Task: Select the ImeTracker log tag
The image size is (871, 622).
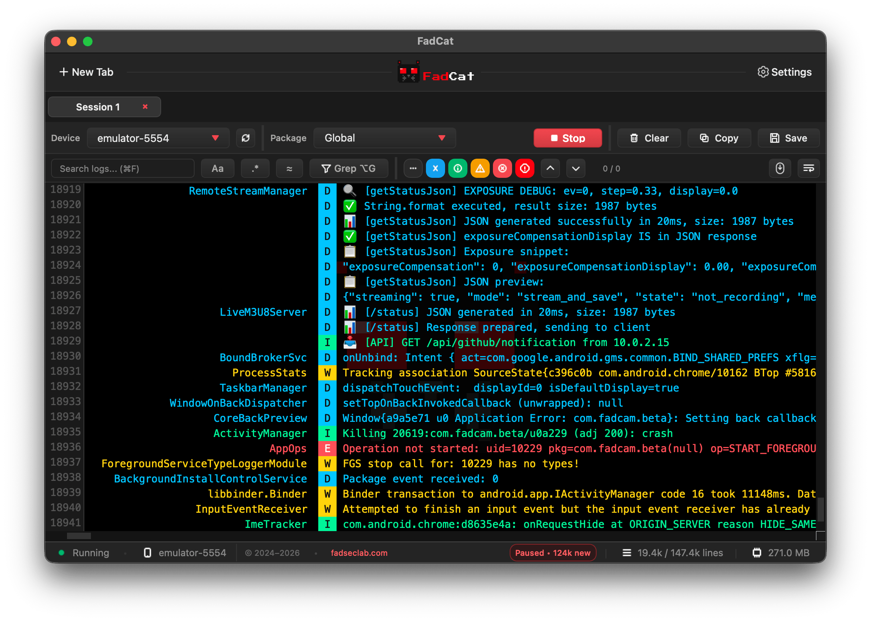Action: click(x=276, y=524)
